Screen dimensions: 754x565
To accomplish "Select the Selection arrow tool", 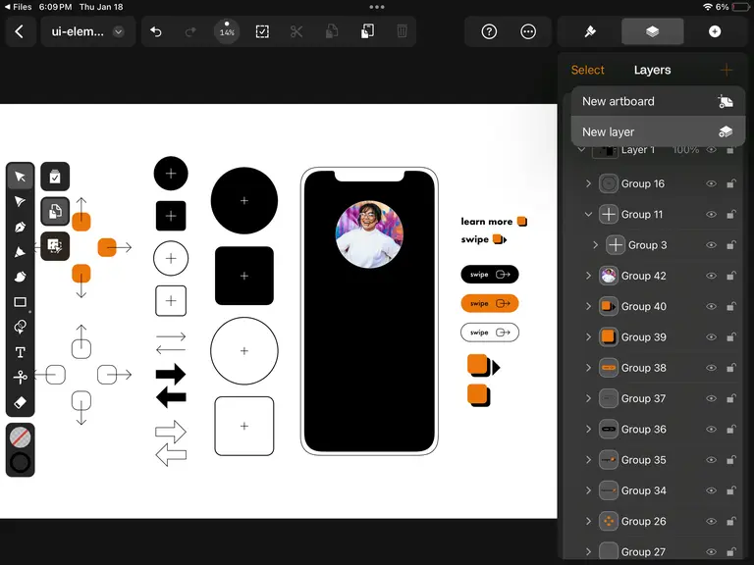I will (x=21, y=177).
